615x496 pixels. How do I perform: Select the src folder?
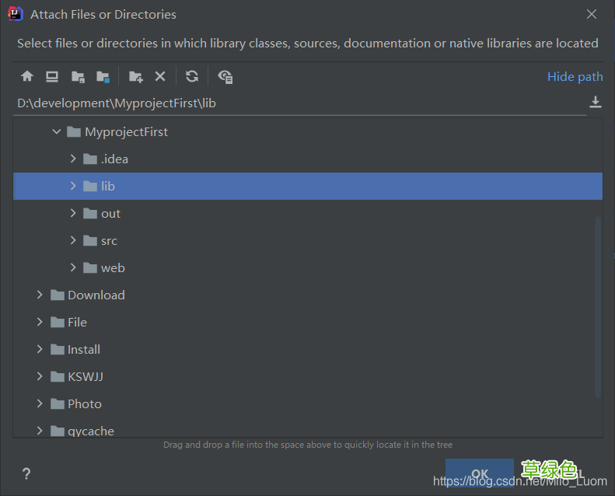(x=109, y=241)
